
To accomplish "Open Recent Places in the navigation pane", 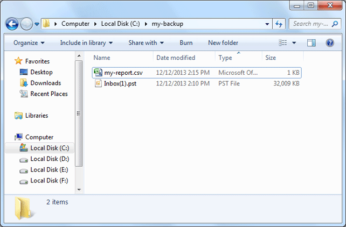I will click(49, 94).
